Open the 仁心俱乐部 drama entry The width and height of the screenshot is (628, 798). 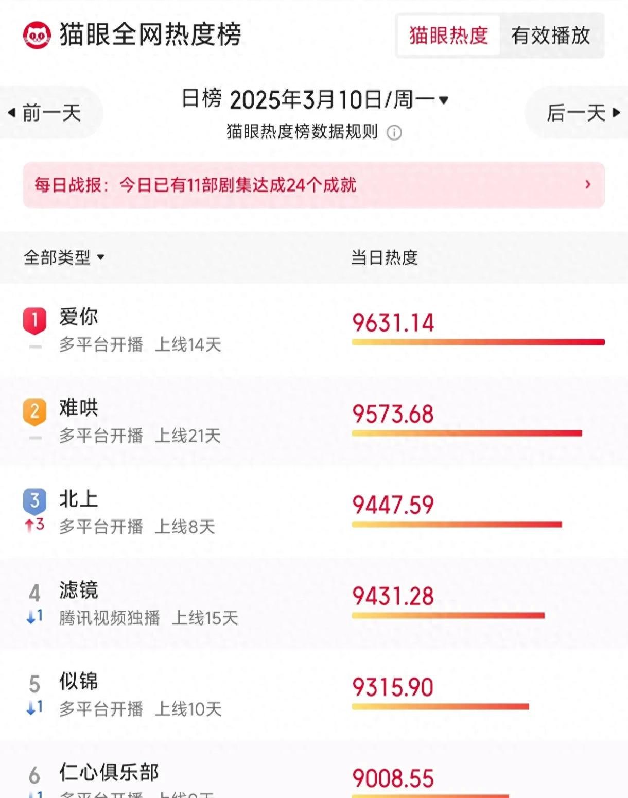tap(109, 772)
